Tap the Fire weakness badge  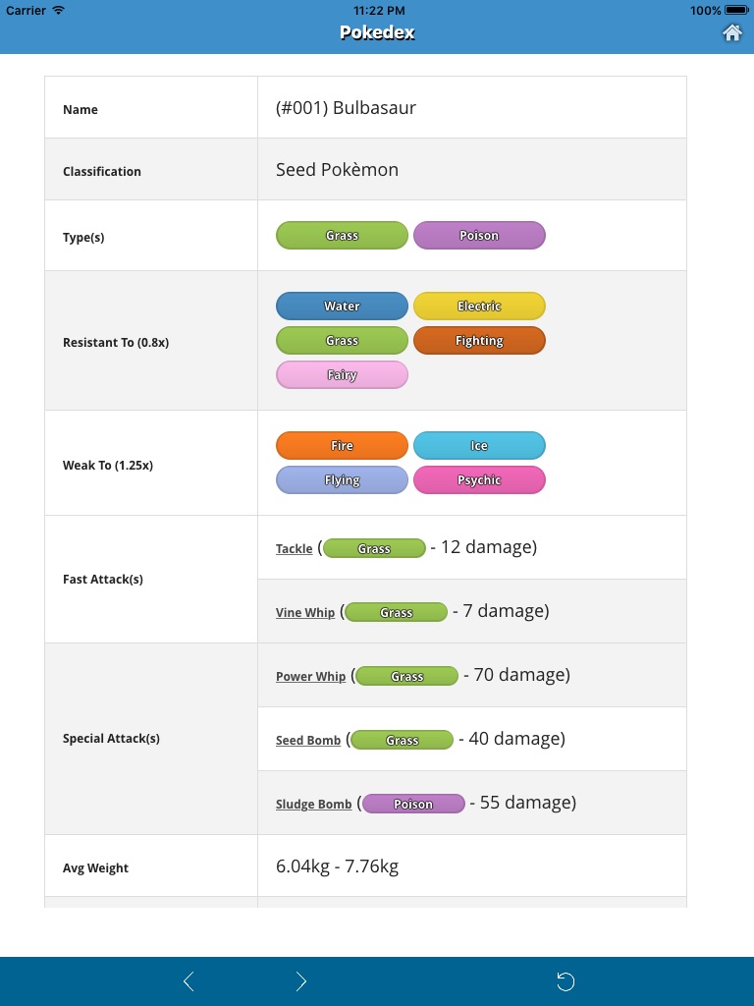[342, 446]
